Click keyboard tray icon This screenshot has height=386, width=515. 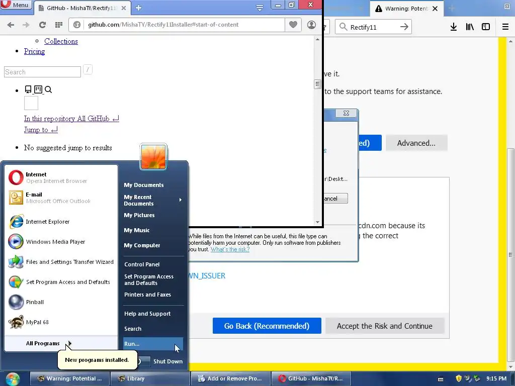click(441, 379)
